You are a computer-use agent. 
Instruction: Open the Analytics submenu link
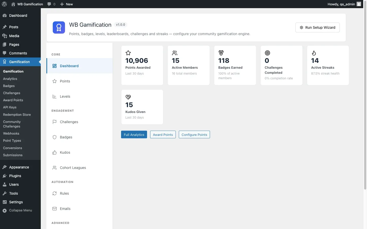(x=10, y=79)
